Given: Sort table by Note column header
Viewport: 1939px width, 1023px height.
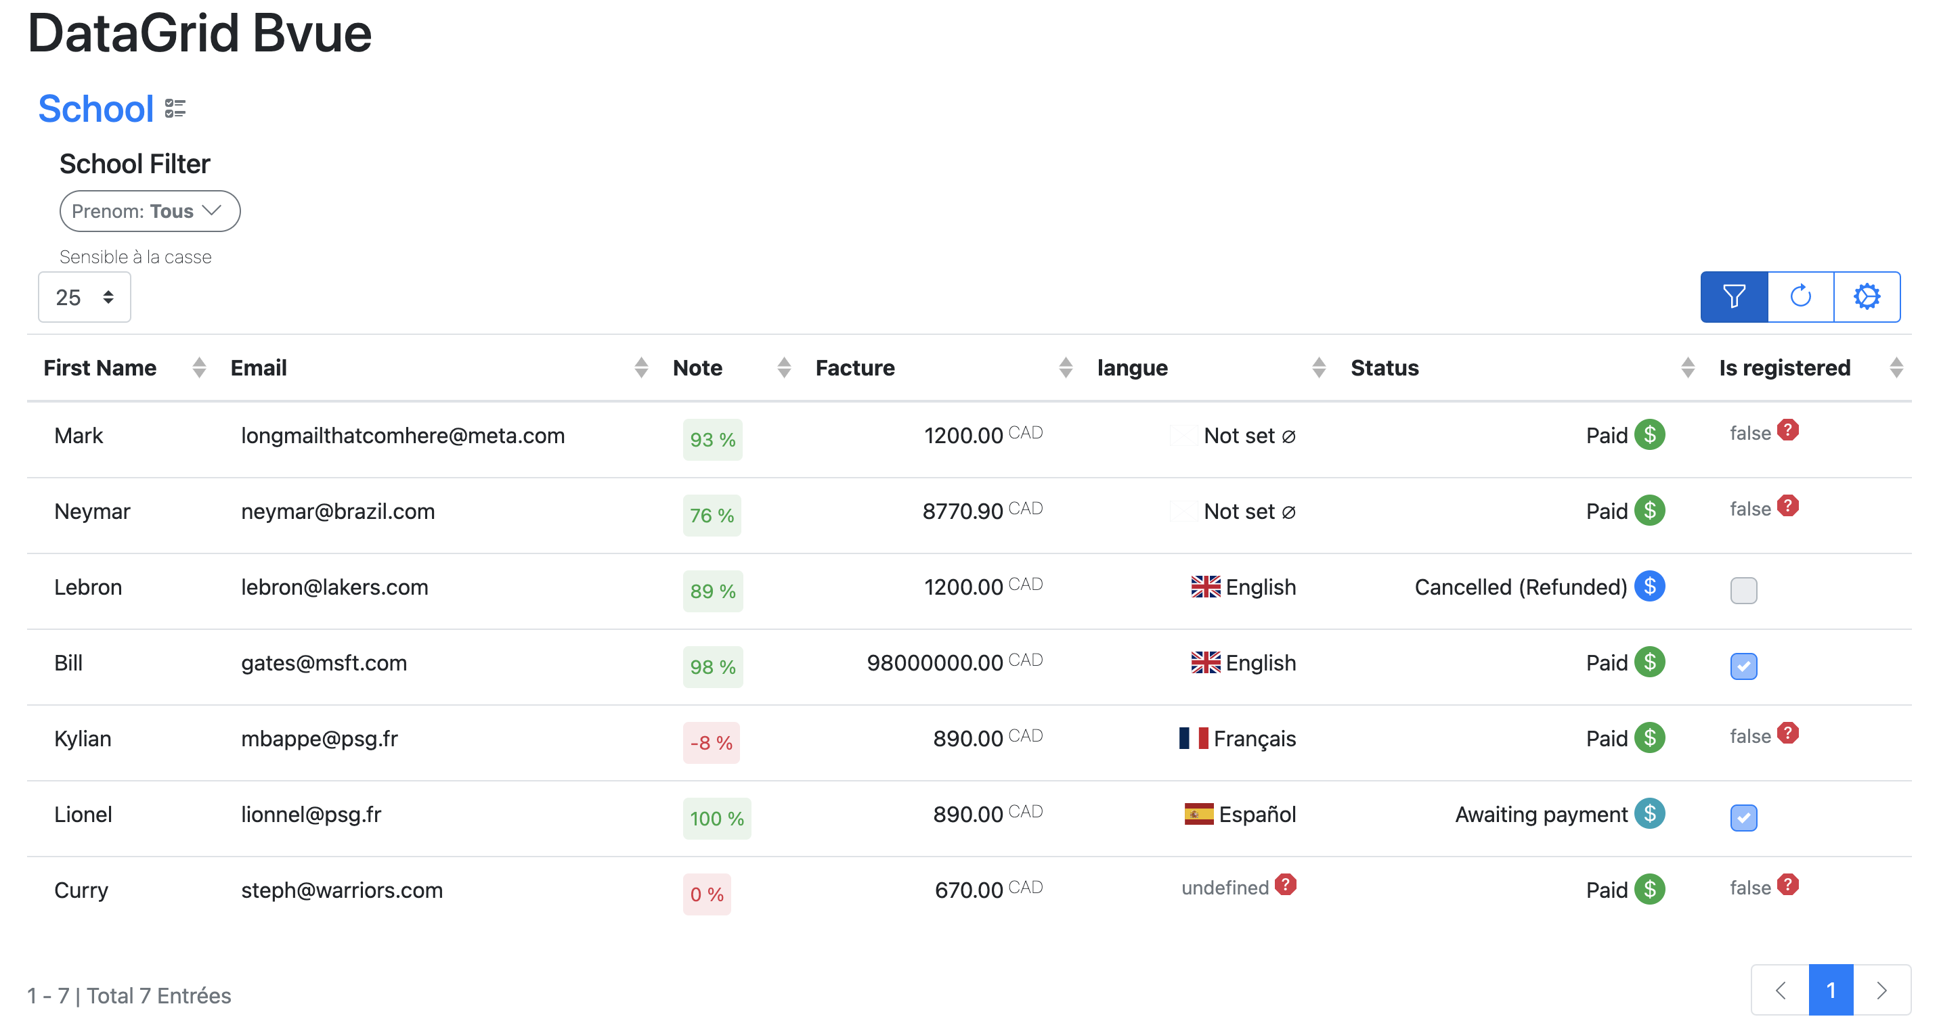Looking at the screenshot, I should pyautogui.click(x=697, y=368).
